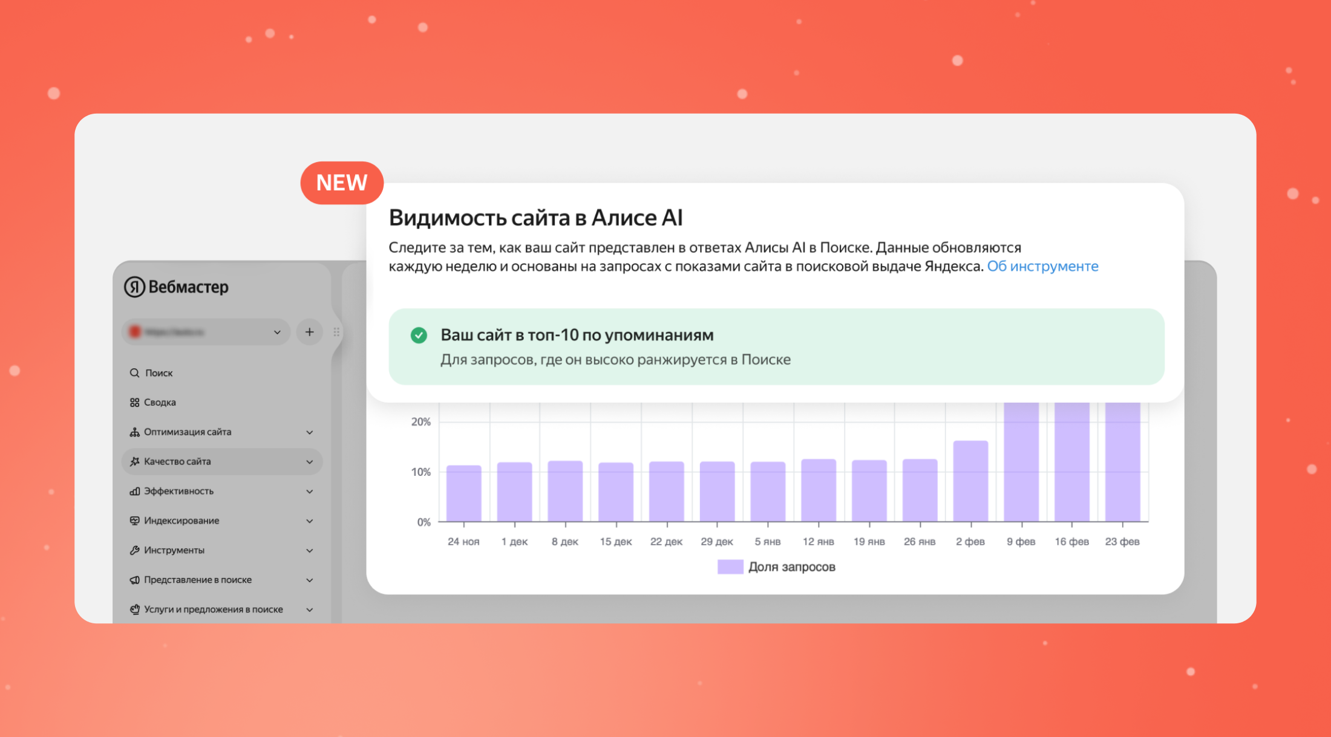Screen dimensions: 1331x737
Task: Click the add site plus button
Action: click(x=309, y=332)
